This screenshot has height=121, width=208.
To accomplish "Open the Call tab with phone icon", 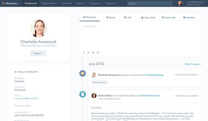I will click(127, 17).
